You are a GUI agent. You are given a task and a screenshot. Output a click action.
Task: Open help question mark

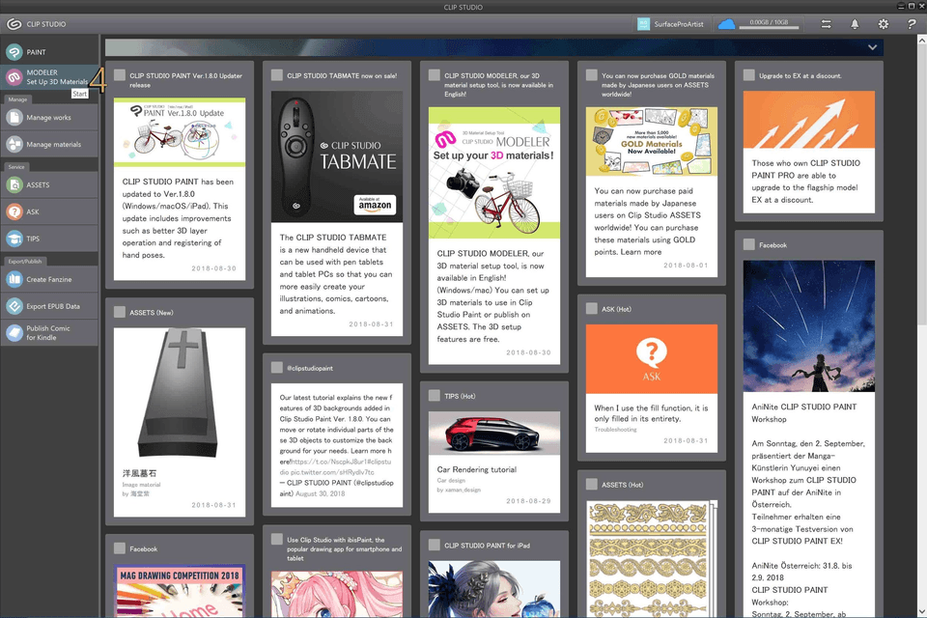point(911,24)
